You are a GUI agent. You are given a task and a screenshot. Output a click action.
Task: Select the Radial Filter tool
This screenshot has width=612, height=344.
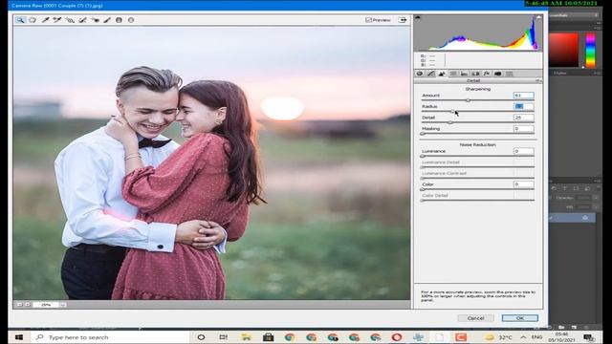point(131,20)
